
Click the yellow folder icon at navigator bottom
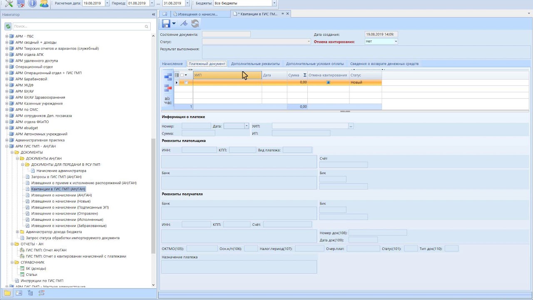click(7, 293)
